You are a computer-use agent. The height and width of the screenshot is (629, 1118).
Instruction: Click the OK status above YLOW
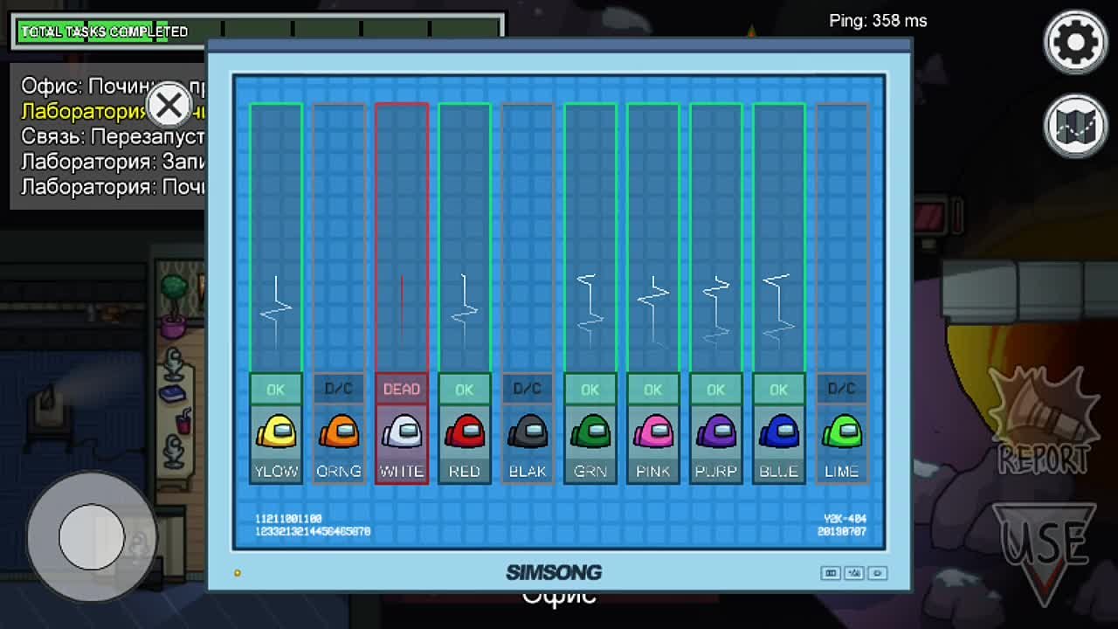[x=276, y=390]
